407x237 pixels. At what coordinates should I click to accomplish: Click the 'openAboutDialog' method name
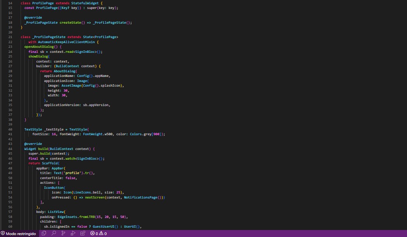pyautogui.click(x=40, y=47)
